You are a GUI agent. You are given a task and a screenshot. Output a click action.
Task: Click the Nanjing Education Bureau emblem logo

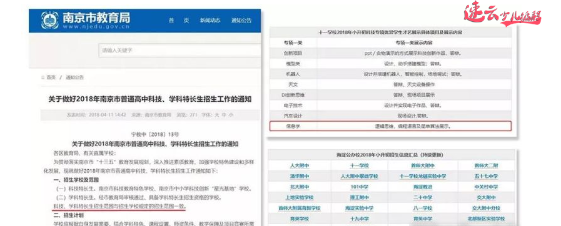pyautogui.click(x=50, y=21)
